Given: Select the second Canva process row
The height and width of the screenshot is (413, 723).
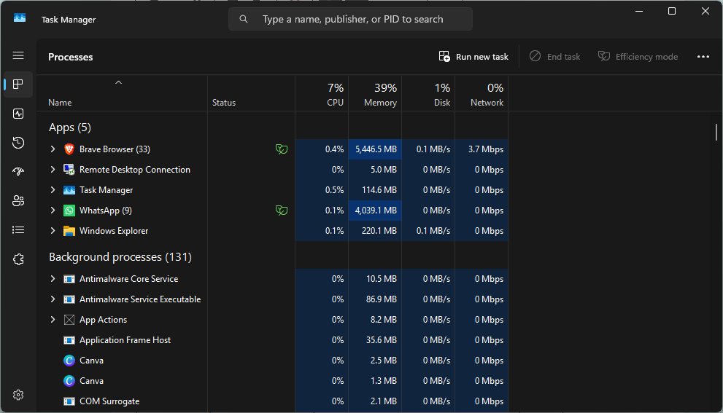Looking at the screenshot, I should 272,381.
